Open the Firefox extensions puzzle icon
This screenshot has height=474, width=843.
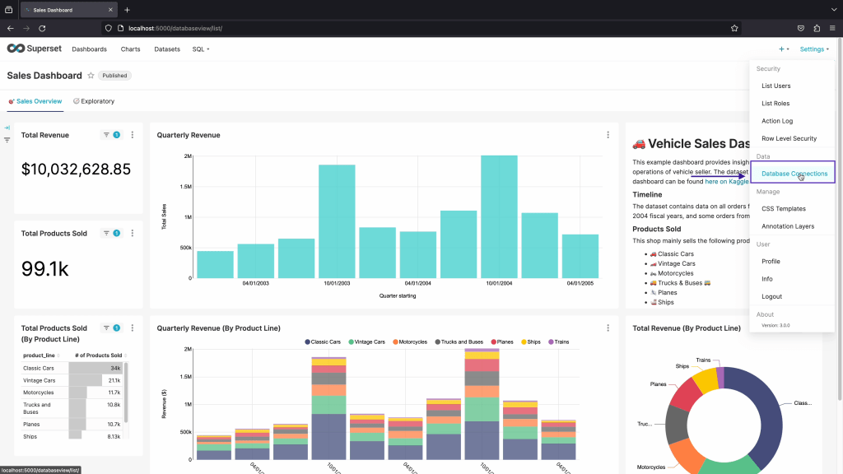(817, 28)
